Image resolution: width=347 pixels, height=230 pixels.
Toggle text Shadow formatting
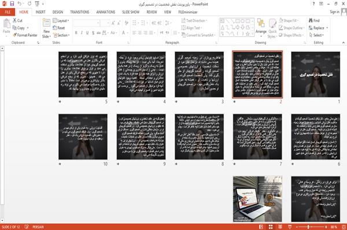tap(93, 33)
